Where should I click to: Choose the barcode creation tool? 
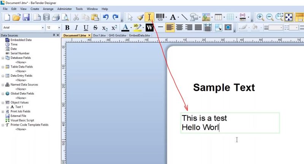pyautogui.click(x=160, y=17)
